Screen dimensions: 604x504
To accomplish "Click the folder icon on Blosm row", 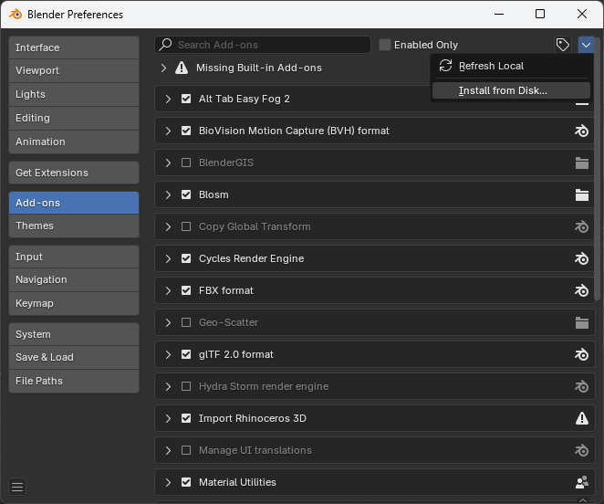I will (581, 194).
